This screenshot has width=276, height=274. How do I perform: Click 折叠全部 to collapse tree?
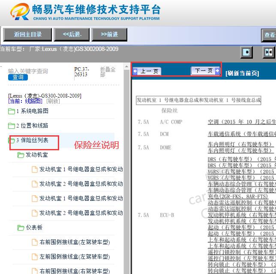point(108,72)
